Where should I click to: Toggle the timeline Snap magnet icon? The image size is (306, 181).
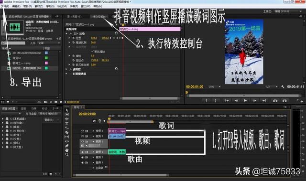(x=95, y=121)
